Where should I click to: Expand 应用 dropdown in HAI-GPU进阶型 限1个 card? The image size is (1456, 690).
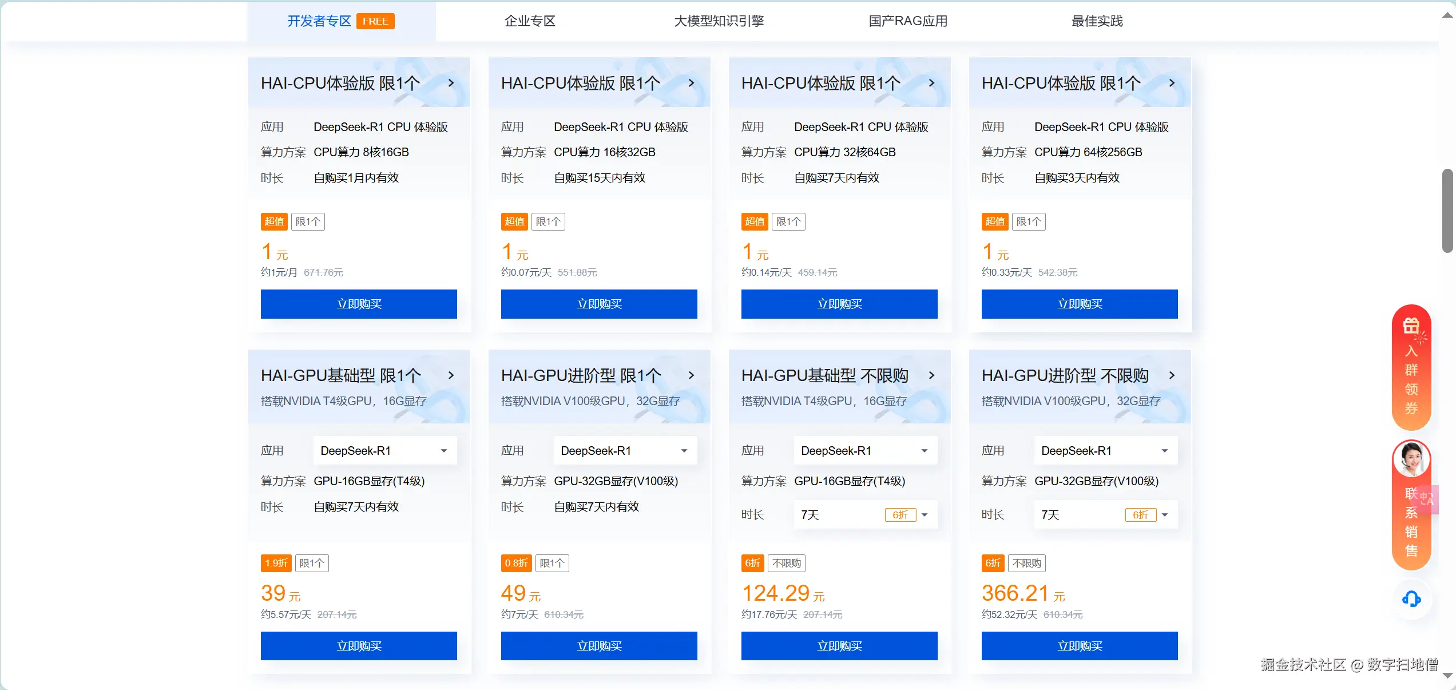tap(625, 451)
